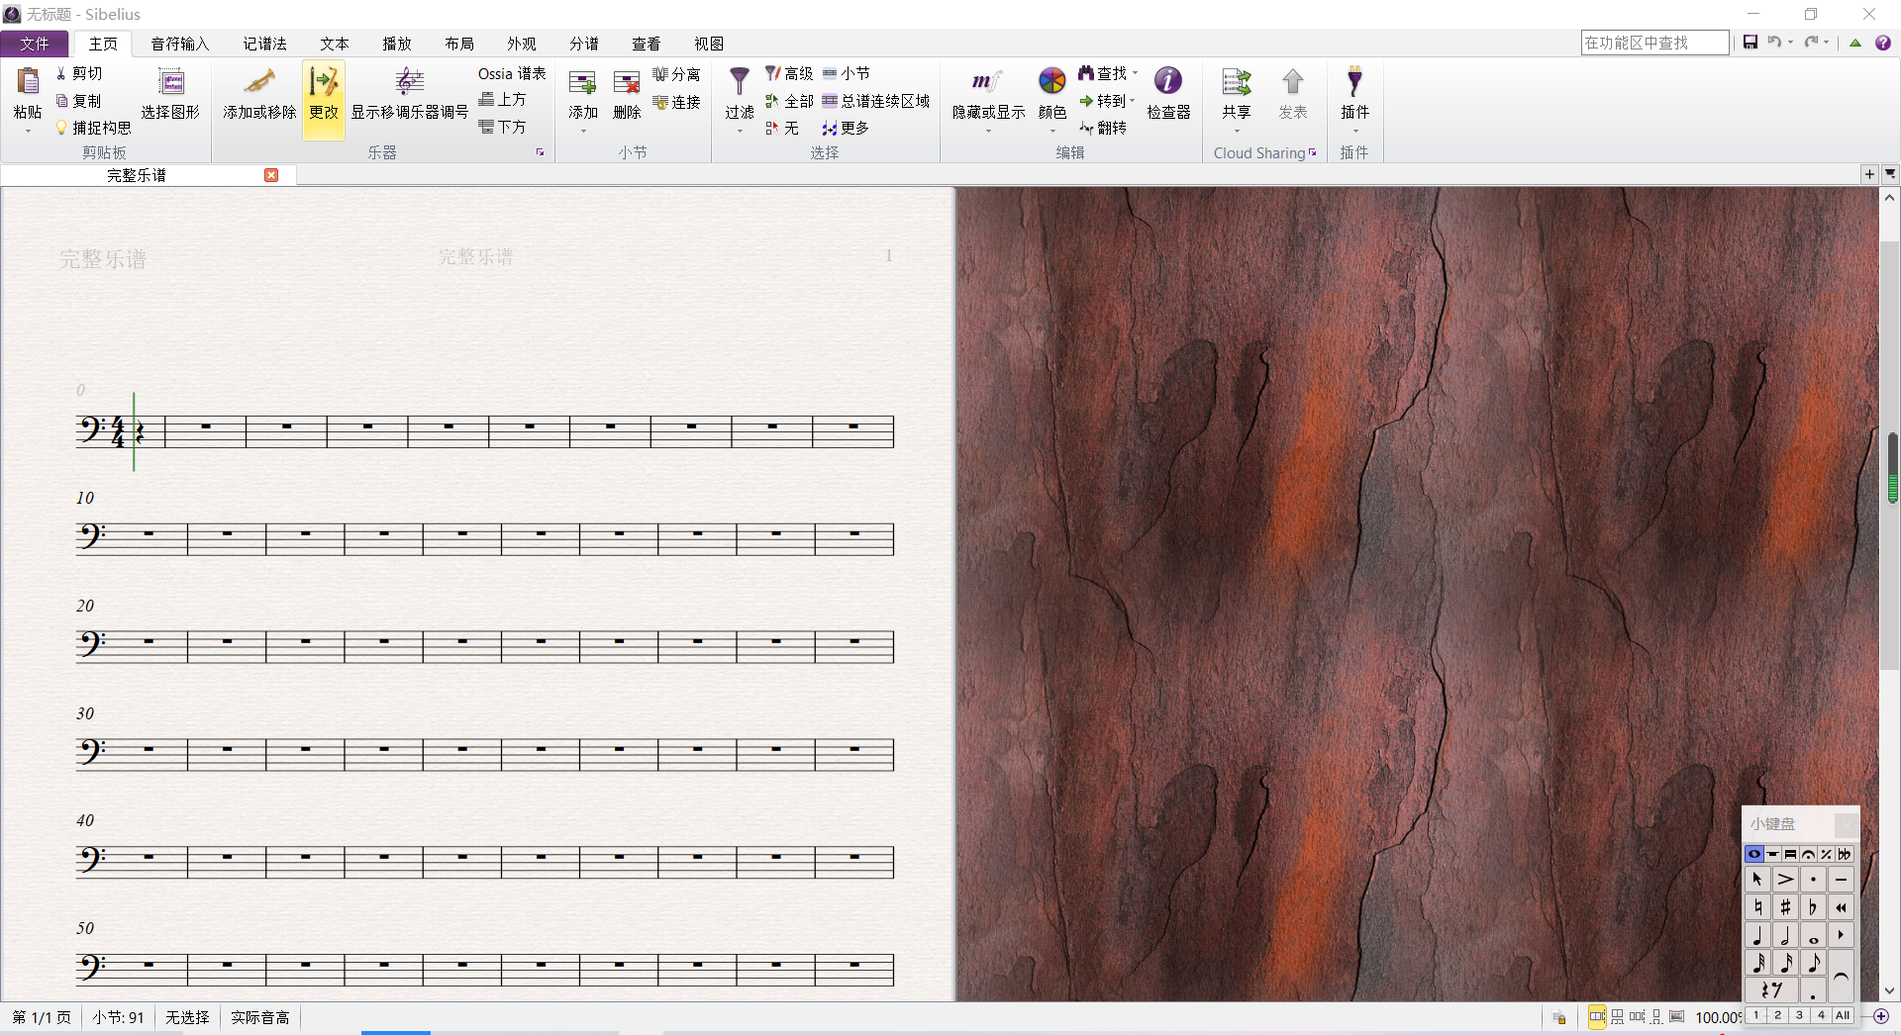Screen dimensions: 1901x1035
Task: Add ossia staff Above (上方)
Action: (502, 100)
